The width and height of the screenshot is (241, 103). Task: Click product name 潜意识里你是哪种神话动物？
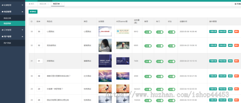59,76
